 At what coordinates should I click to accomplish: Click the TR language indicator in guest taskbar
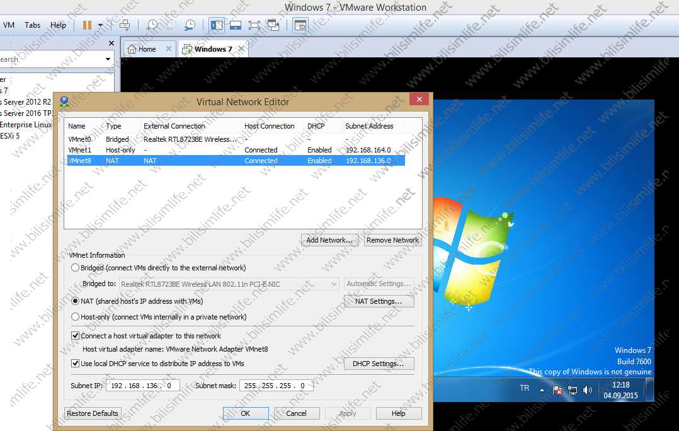click(x=525, y=388)
